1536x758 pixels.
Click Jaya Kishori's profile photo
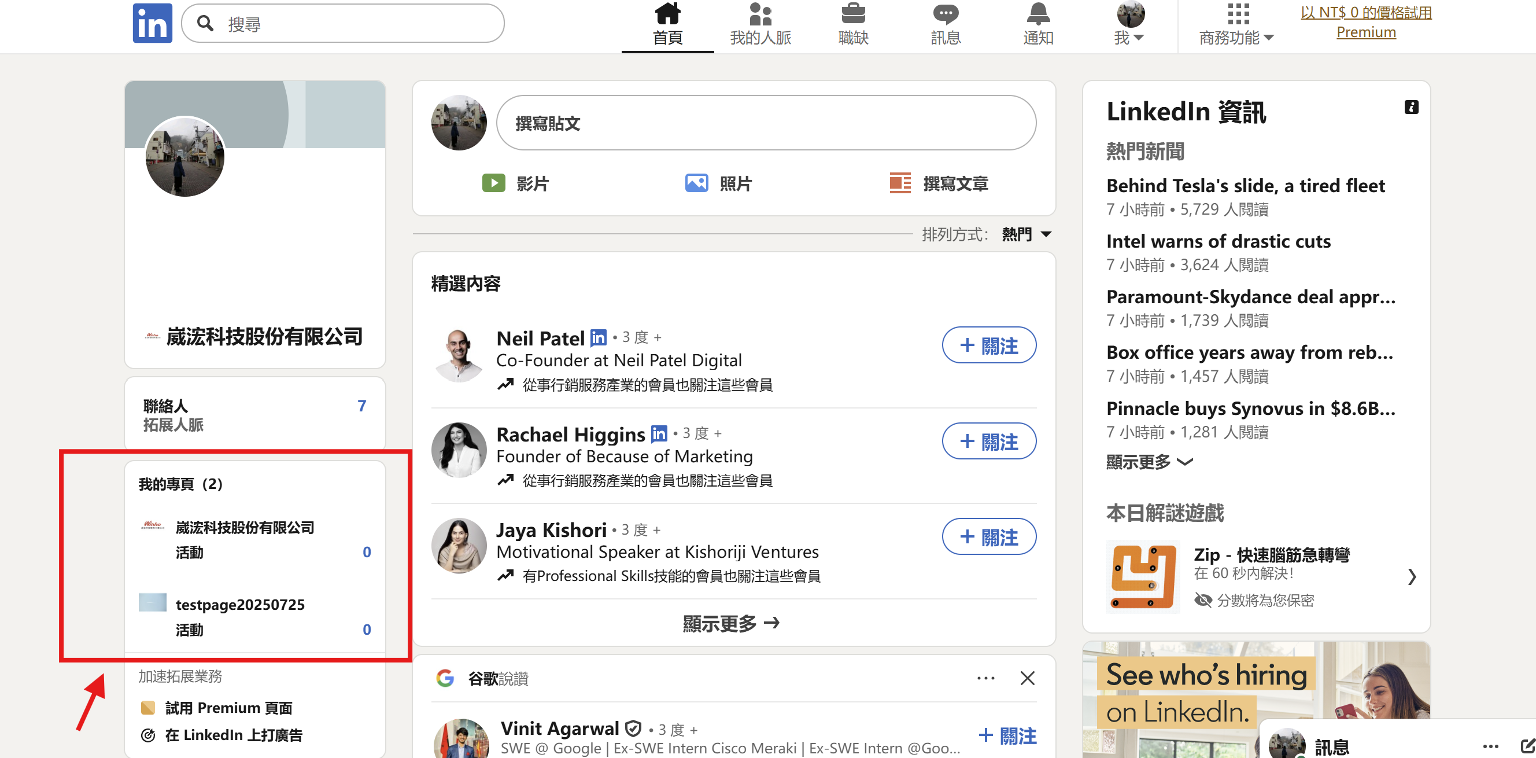click(459, 546)
